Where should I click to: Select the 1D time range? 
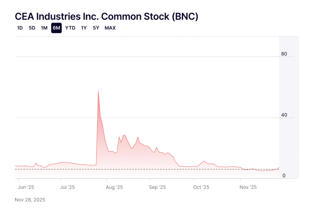(20, 28)
